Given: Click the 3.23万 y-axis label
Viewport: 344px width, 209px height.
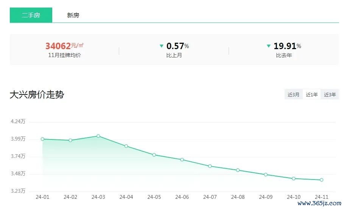Looking at the screenshot, I should pyautogui.click(x=18, y=191).
